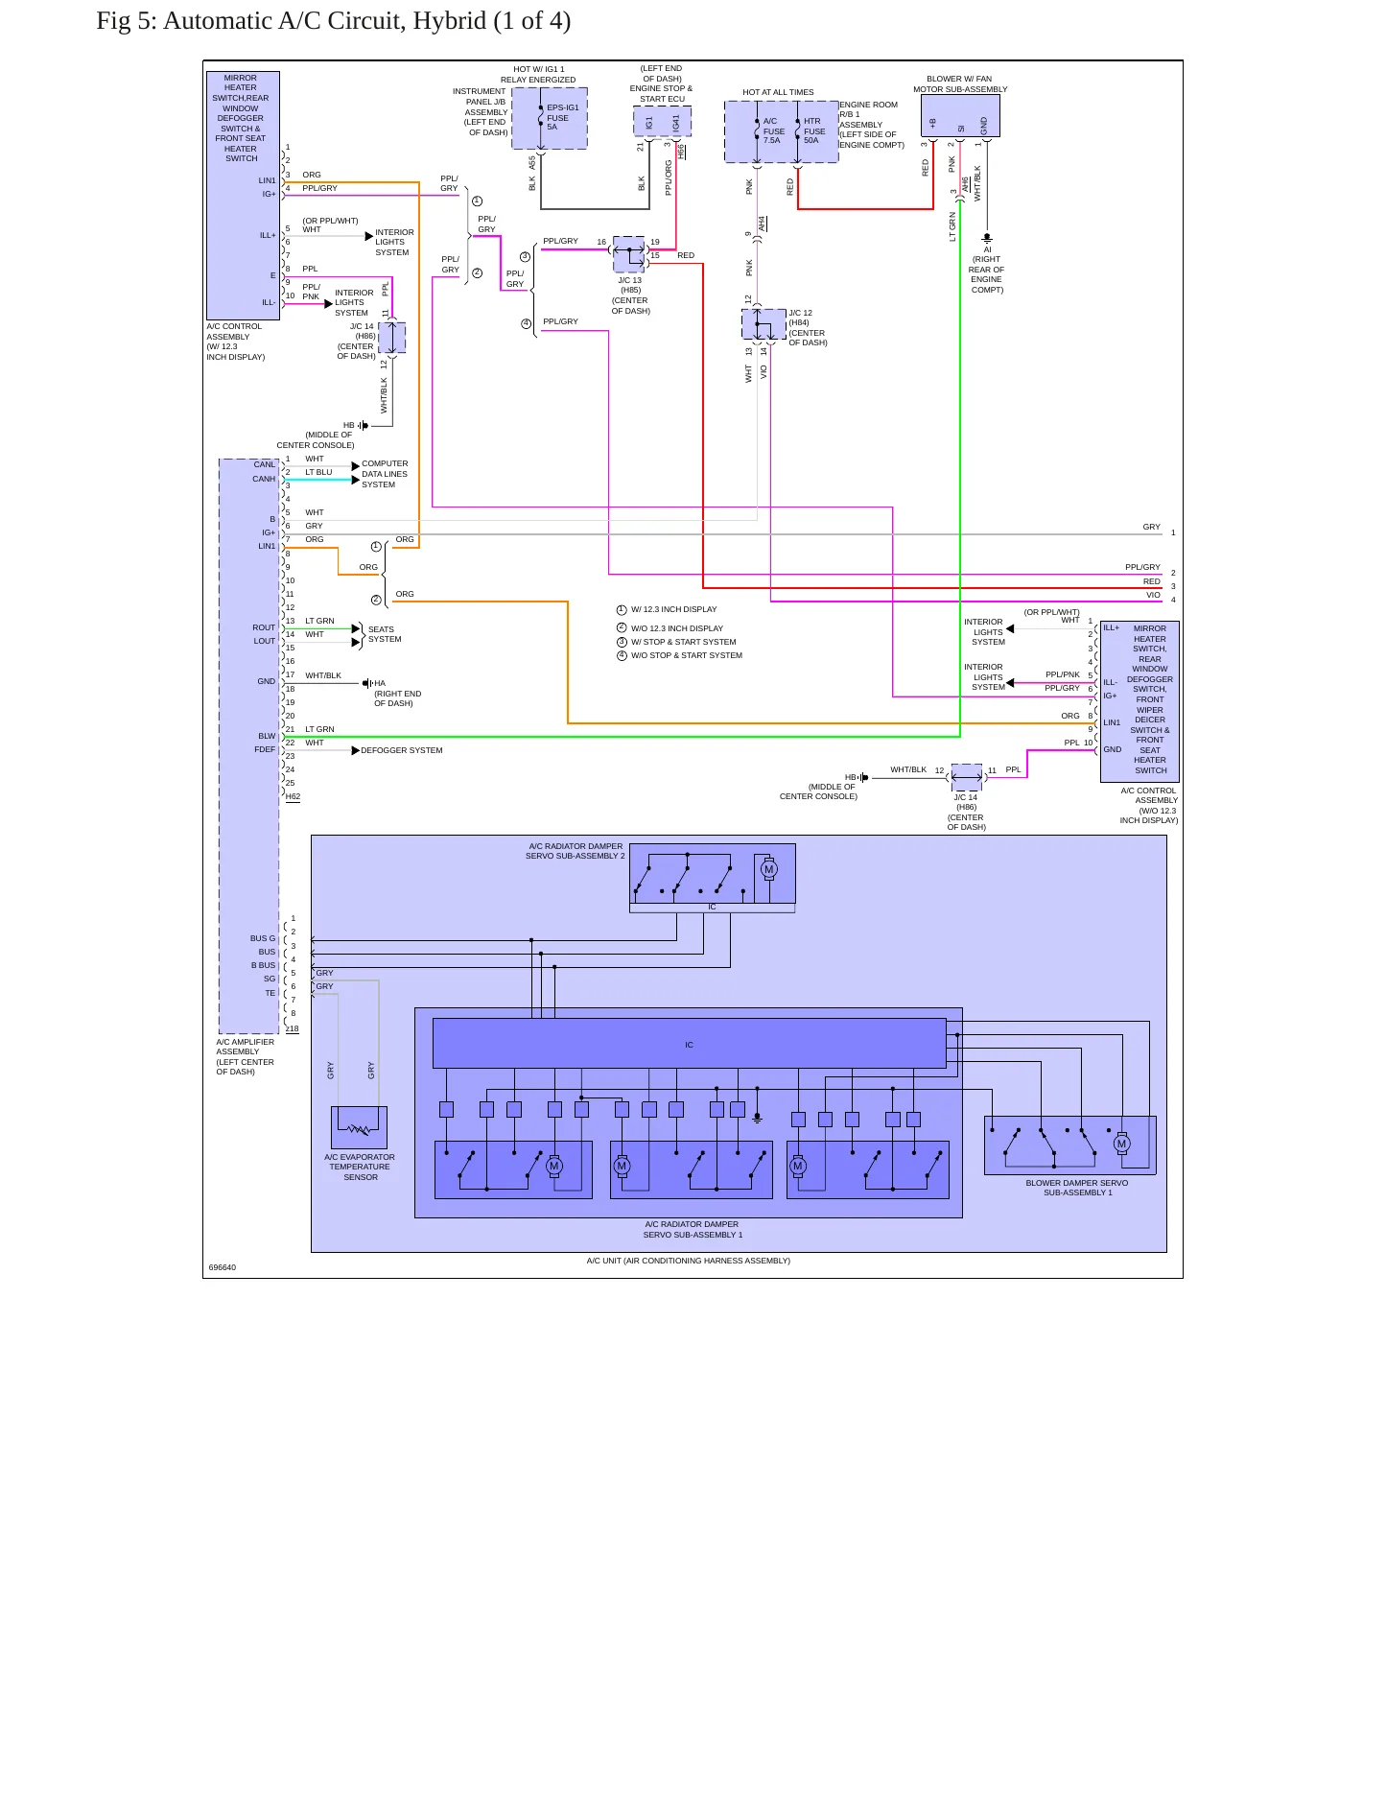Click the J/C 13 junction connector box
Viewport: 1386px width, 1794px height.
629,255
